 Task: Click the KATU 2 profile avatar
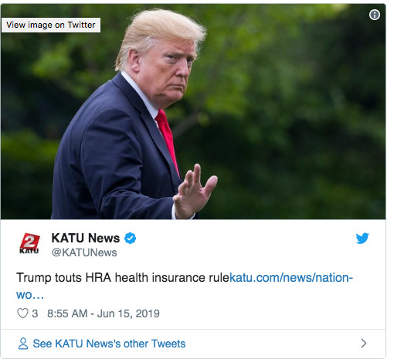pos(30,243)
